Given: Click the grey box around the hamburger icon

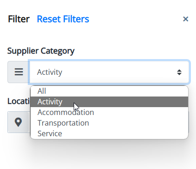Looking at the screenshot, I should point(19,72).
